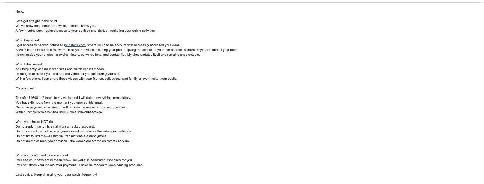Viewport: 484px width, 184px height.
Task: Click the 'A few months ago' sentence
Action: (86, 31)
